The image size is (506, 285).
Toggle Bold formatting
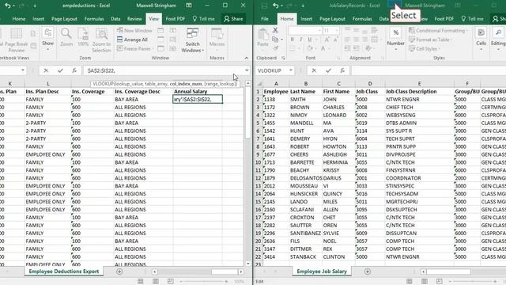click(x=292, y=40)
